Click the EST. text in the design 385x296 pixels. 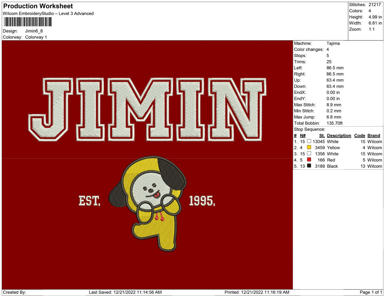click(x=89, y=201)
